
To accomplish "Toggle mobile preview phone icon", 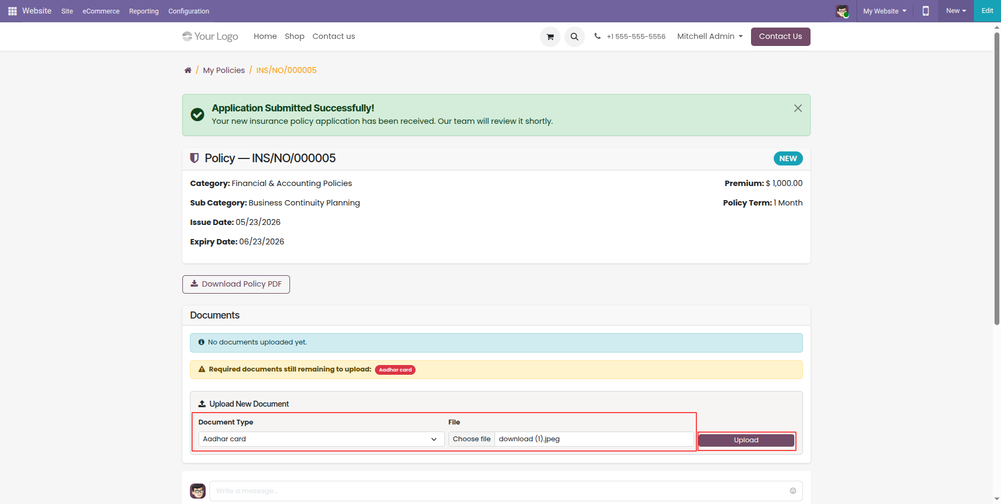I will pyautogui.click(x=926, y=11).
